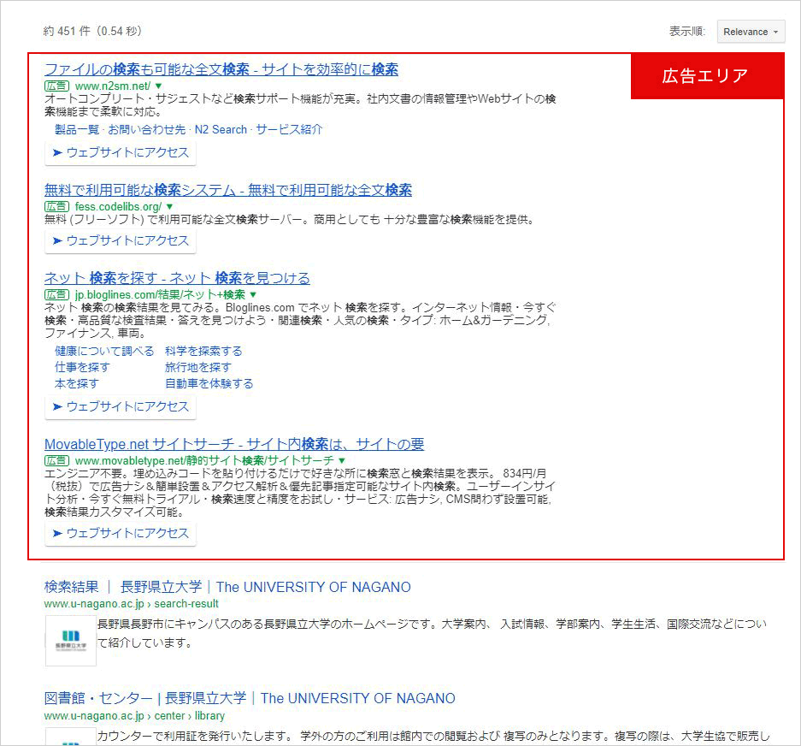801x746 pixels.
Task: Open the サービス紹介 sitelink
Action: 289,130
